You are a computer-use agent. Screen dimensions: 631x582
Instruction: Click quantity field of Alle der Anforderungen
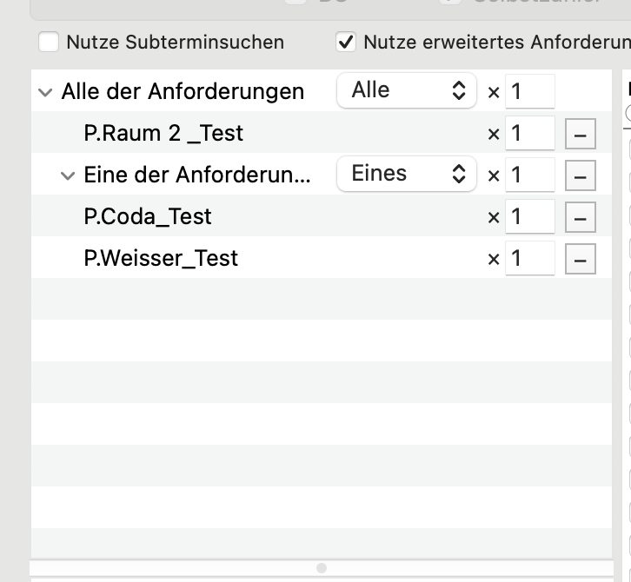coord(530,91)
